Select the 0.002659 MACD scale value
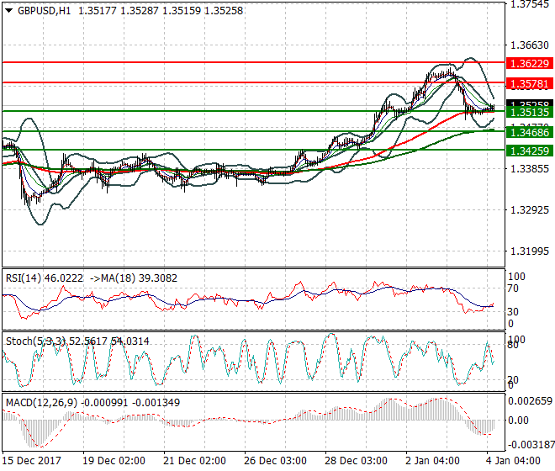The image size is (555, 471). pos(531,401)
